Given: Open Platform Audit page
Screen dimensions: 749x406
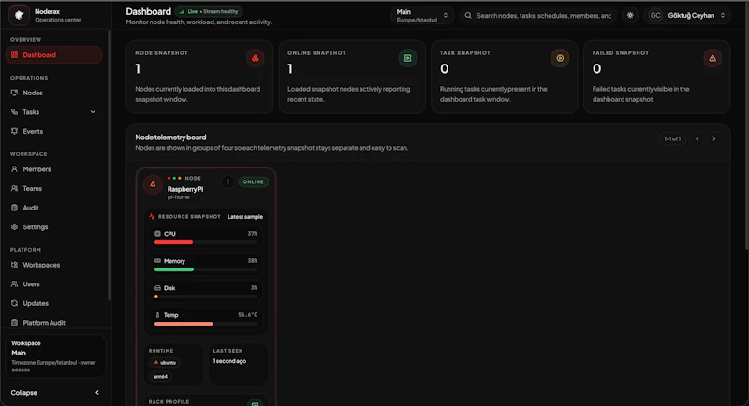Looking at the screenshot, I should [53, 323].
